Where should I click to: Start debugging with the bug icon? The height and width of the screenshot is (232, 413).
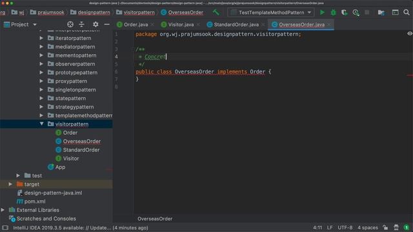[333, 12]
